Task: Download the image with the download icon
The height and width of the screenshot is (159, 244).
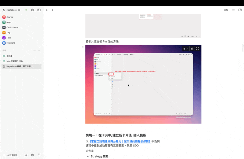Action: [x=192, y=49]
